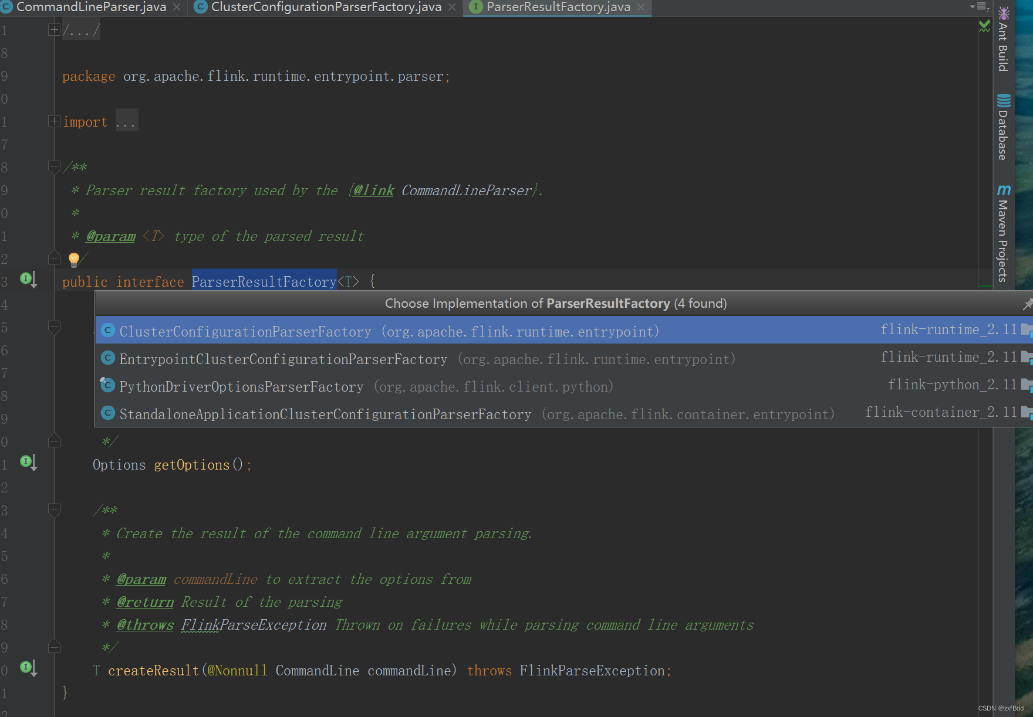
Task: Open the Maven Projects tool window
Action: 1003,233
